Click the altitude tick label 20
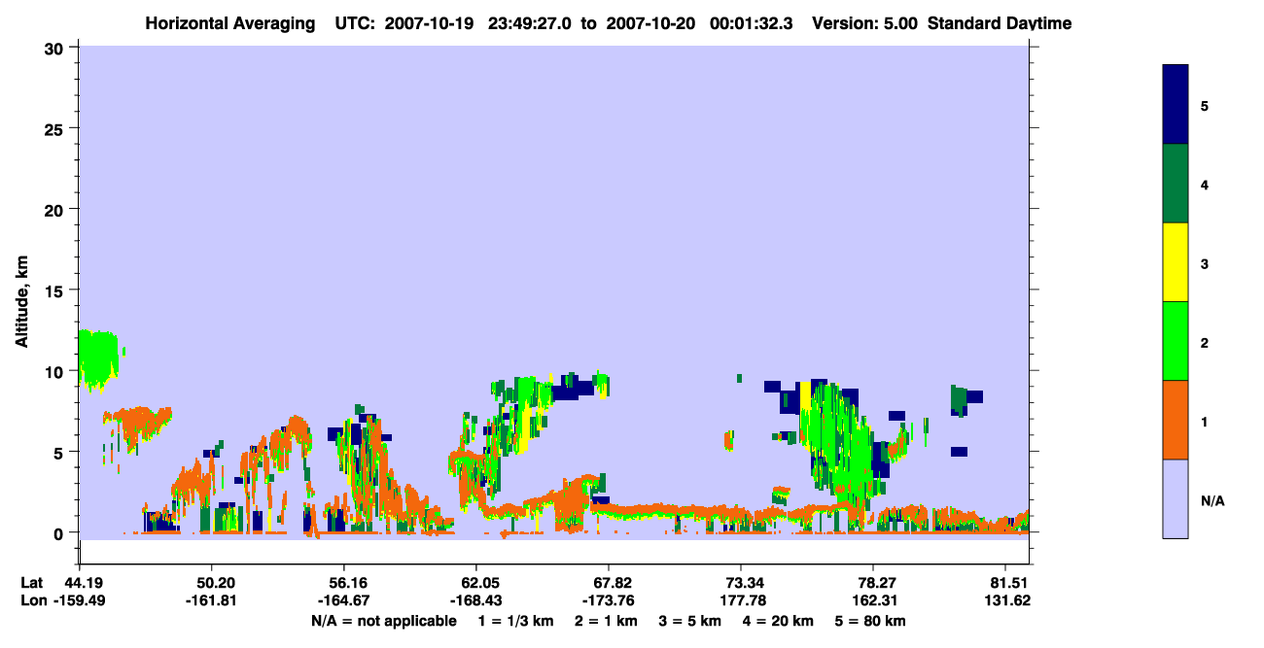The width and height of the screenshot is (1264, 648). (x=54, y=210)
